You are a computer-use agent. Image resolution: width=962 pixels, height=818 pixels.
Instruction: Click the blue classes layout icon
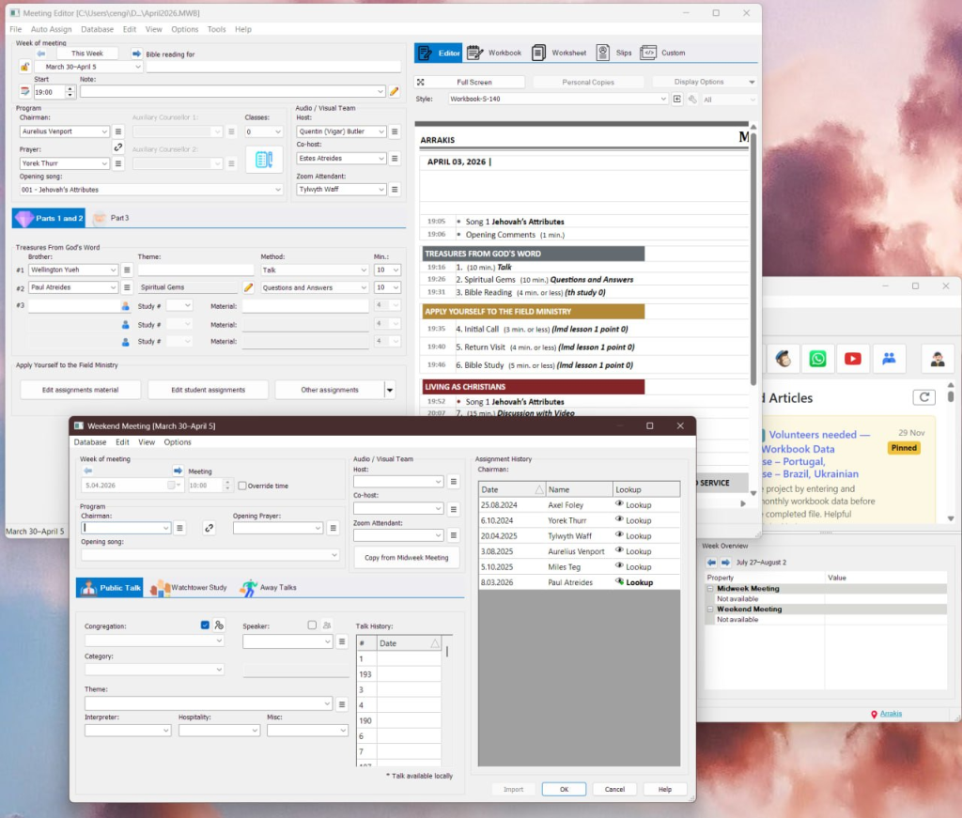[264, 160]
